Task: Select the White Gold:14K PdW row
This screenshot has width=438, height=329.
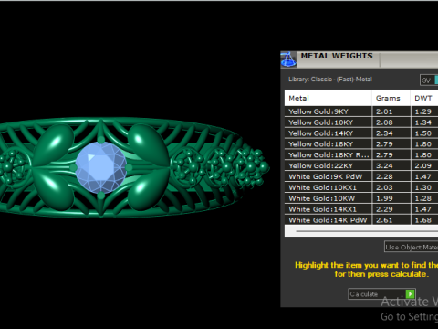Action: pos(361,220)
